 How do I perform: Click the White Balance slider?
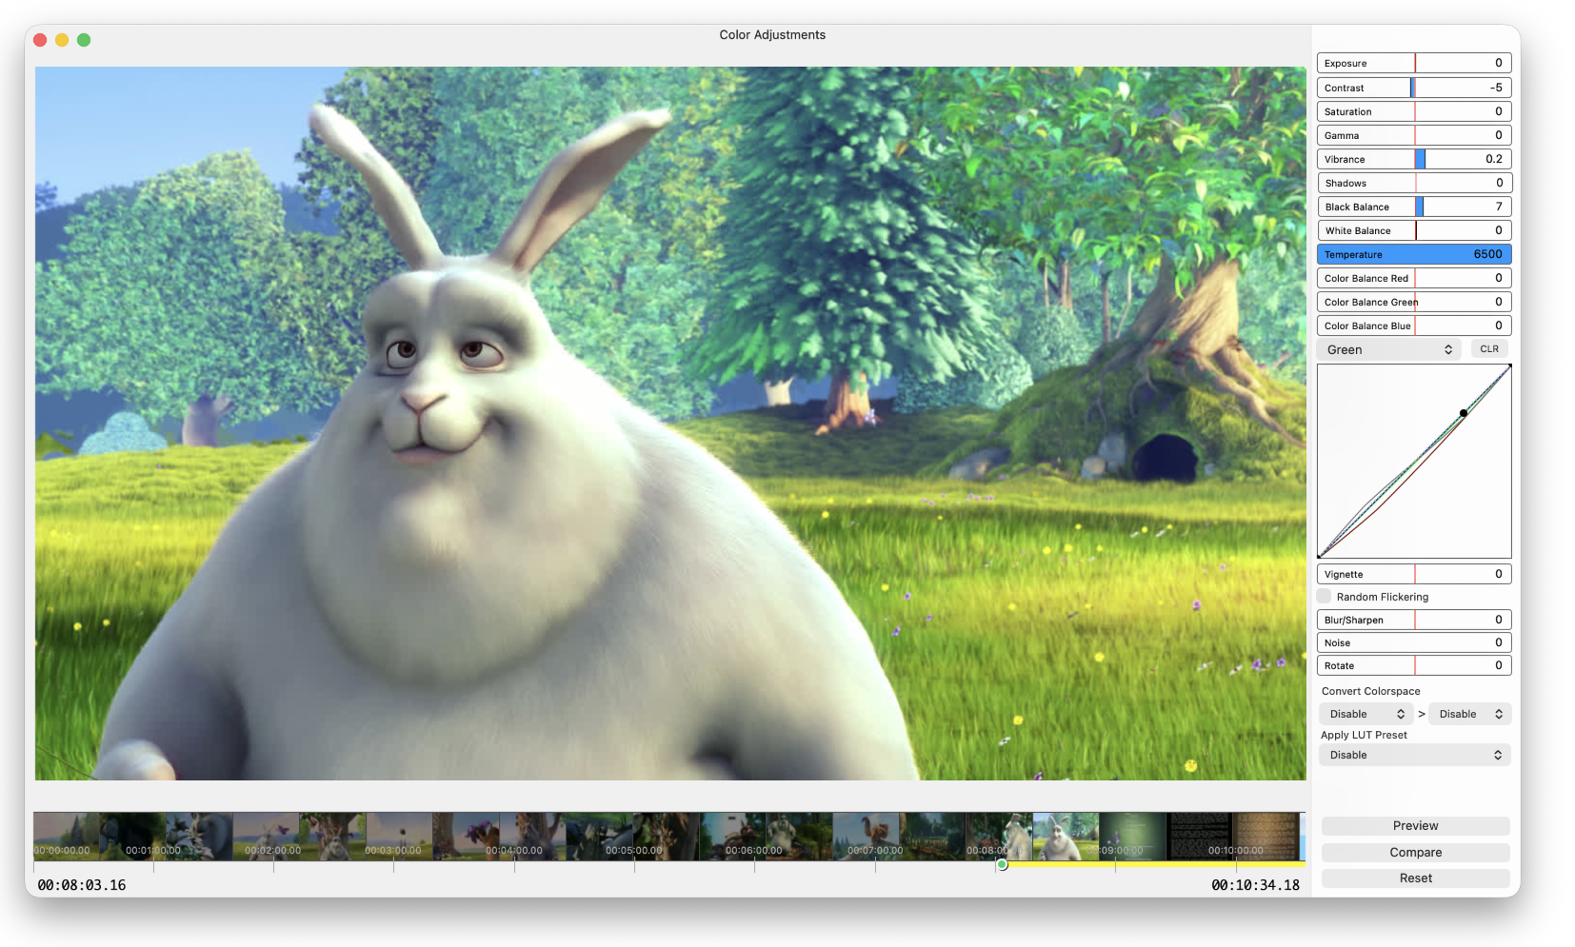[1414, 230]
